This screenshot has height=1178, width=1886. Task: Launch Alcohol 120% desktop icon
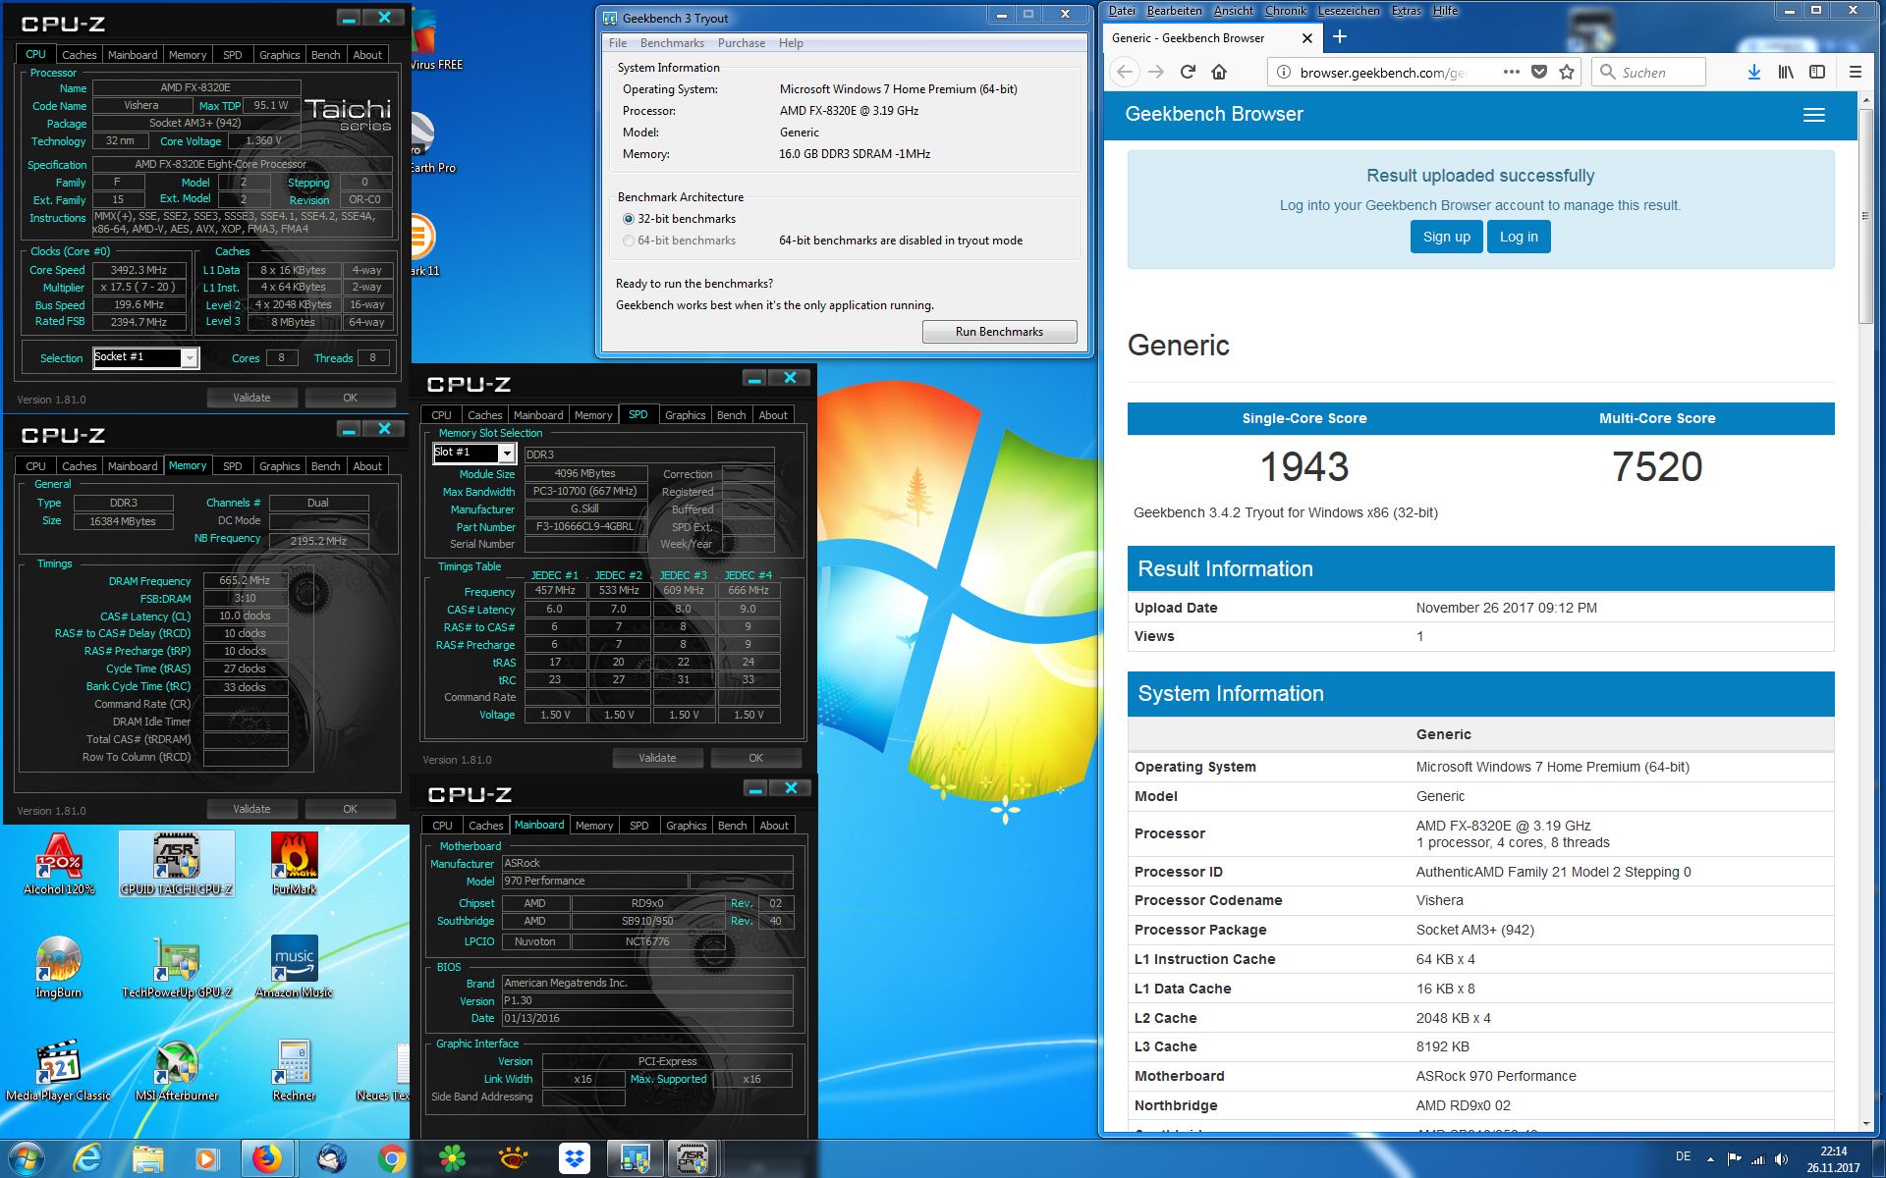[x=59, y=865]
